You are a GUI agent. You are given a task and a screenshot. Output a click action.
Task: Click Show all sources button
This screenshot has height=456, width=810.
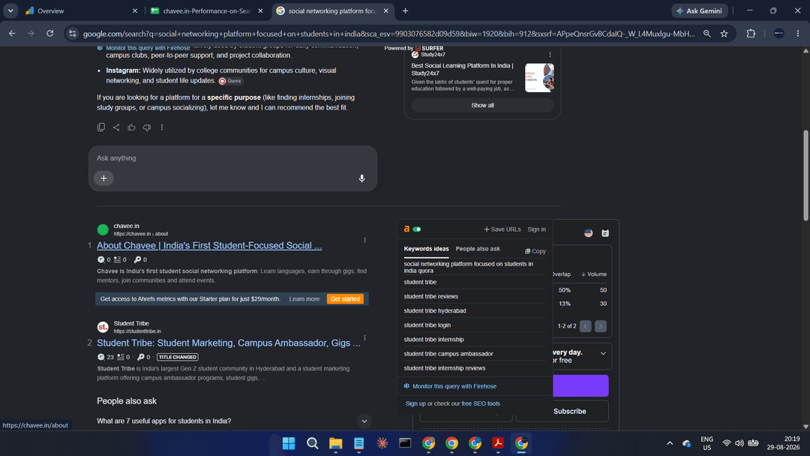click(482, 105)
